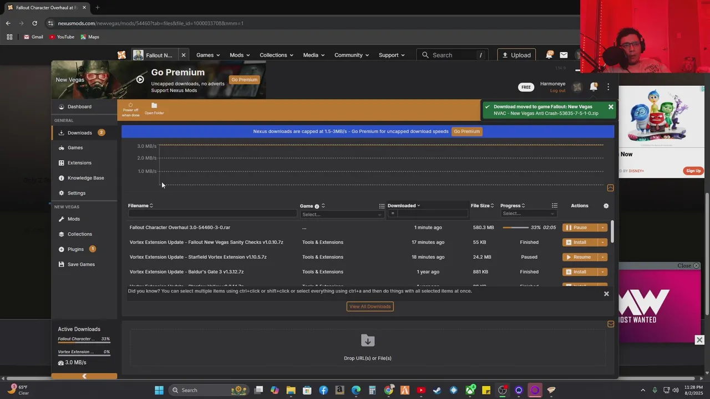Reload the browser page
710x399 pixels.
coord(34,23)
